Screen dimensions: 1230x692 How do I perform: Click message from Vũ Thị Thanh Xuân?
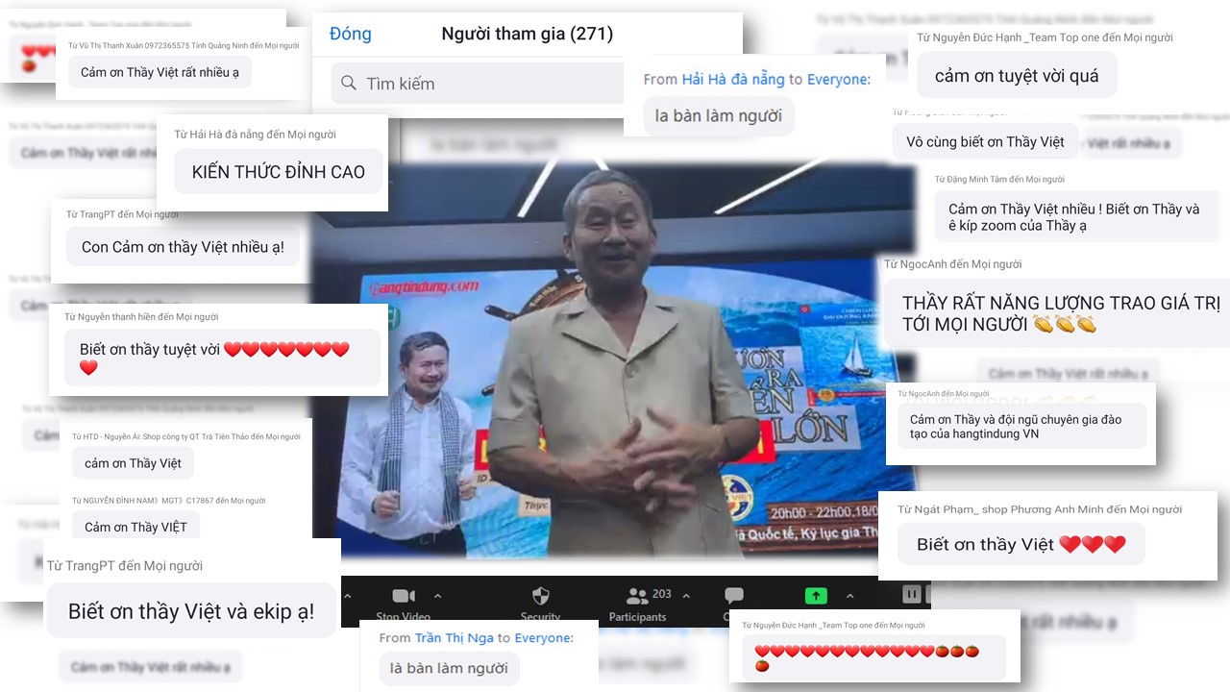coord(160,72)
